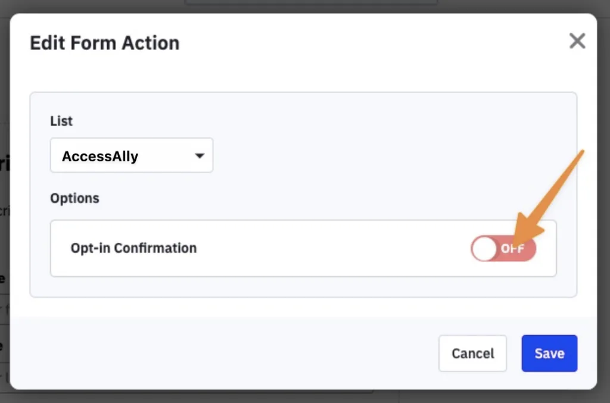Click the Opt-in Confirmation label
The height and width of the screenshot is (403, 610).
pos(133,248)
